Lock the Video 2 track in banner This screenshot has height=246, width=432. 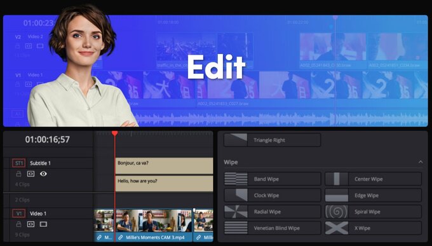click(18, 46)
